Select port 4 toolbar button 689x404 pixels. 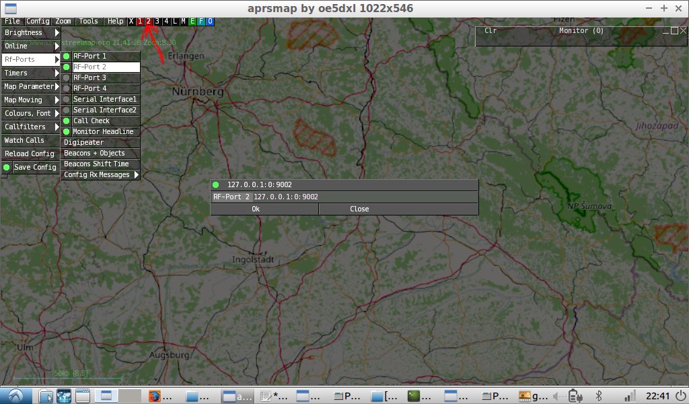click(166, 21)
